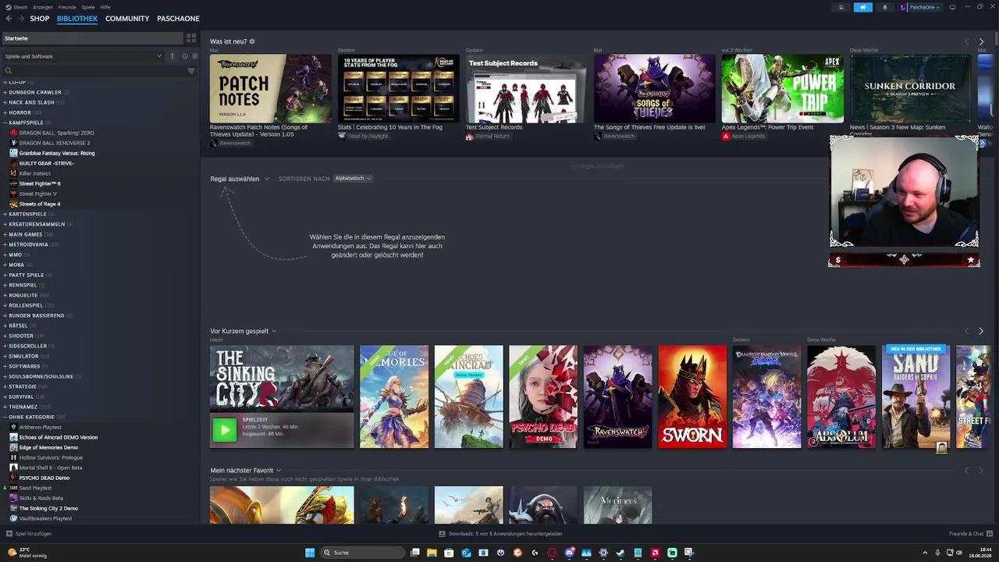The height and width of the screenshot is (562, 999).
Task: Go back with the navigation back arrow
Action: coord(9,19)
